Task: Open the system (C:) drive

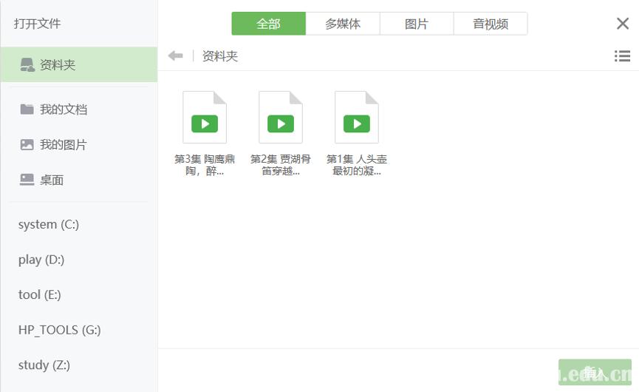Action: coord(49,224)
